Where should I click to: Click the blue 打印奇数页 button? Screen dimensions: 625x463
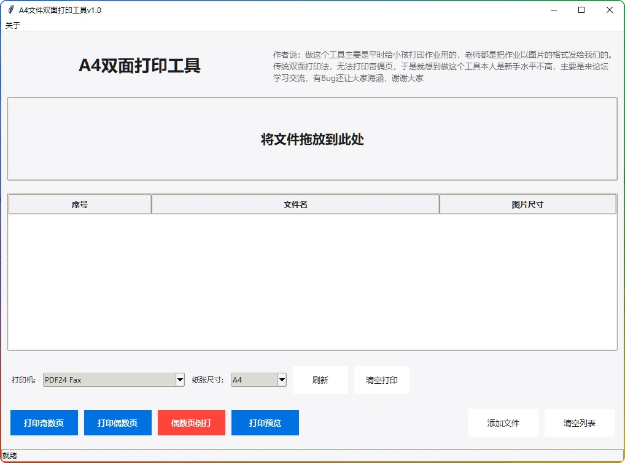(44, 422)
